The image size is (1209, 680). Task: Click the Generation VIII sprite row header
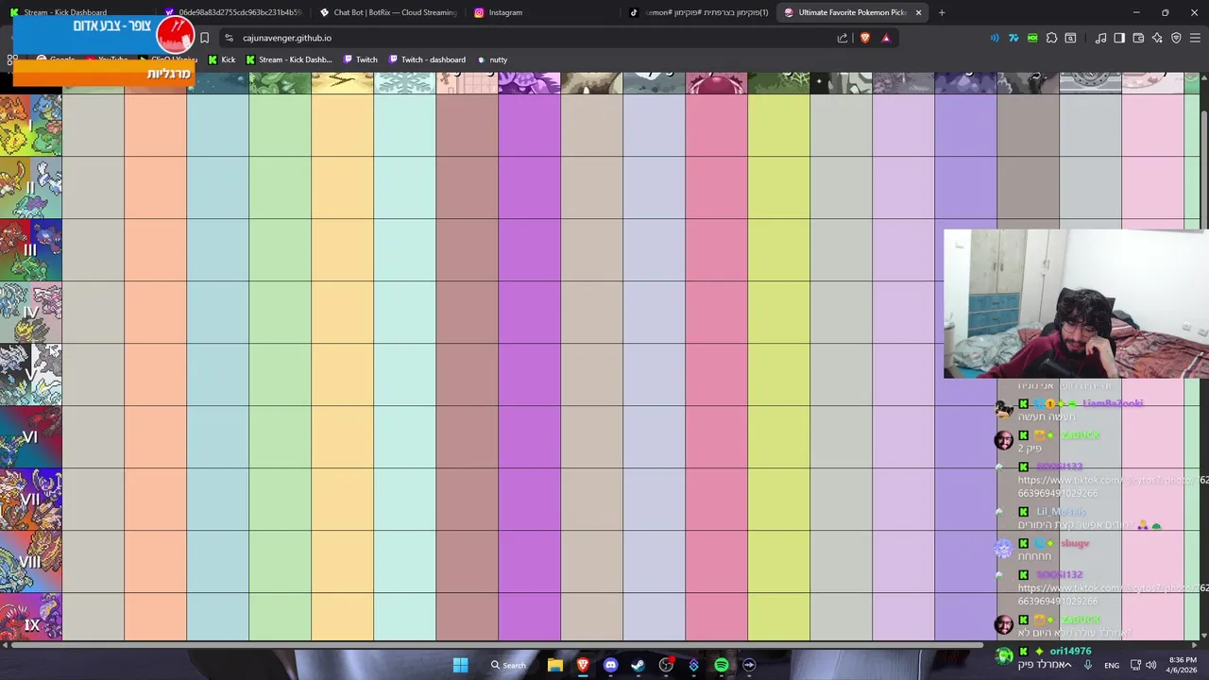tap(31, 562)
